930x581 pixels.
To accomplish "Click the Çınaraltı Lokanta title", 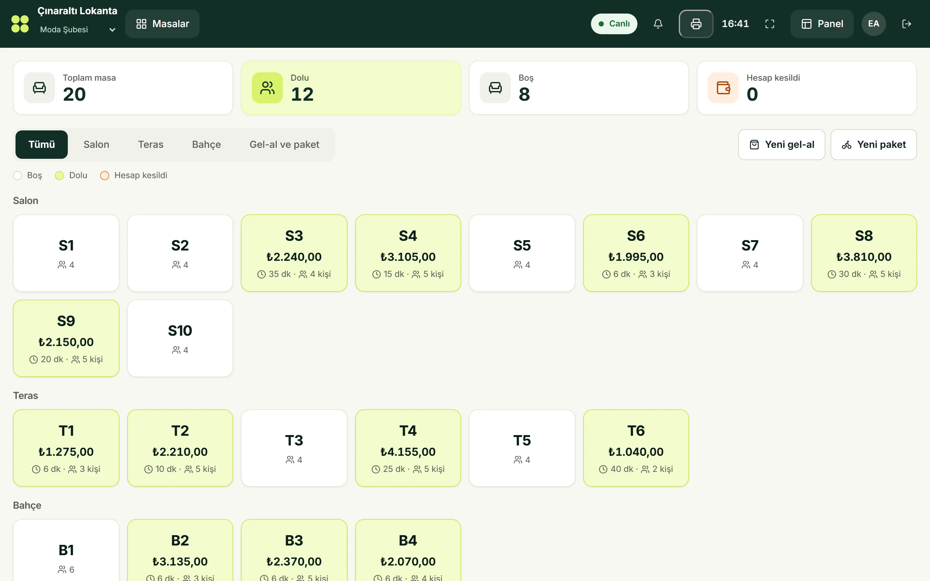I will tap(77, 11).
